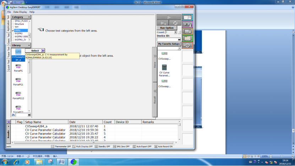Toggle Multi Display OFF status indicator

[x=83, y=146]
